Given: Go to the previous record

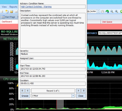Looking at the screenshot, I should point(28,91).
